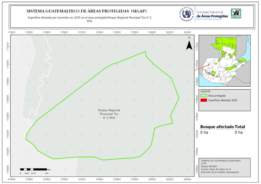The height and width of the screenshot is (184, 261).
Task: Click the Consejo Nacional de Áreas Protegidas logo text
Action: 212,14
